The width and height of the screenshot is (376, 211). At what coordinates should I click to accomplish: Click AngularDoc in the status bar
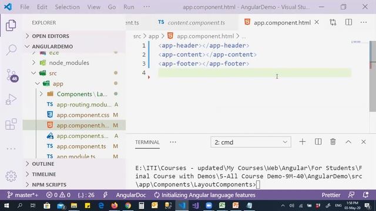(131, 195)
